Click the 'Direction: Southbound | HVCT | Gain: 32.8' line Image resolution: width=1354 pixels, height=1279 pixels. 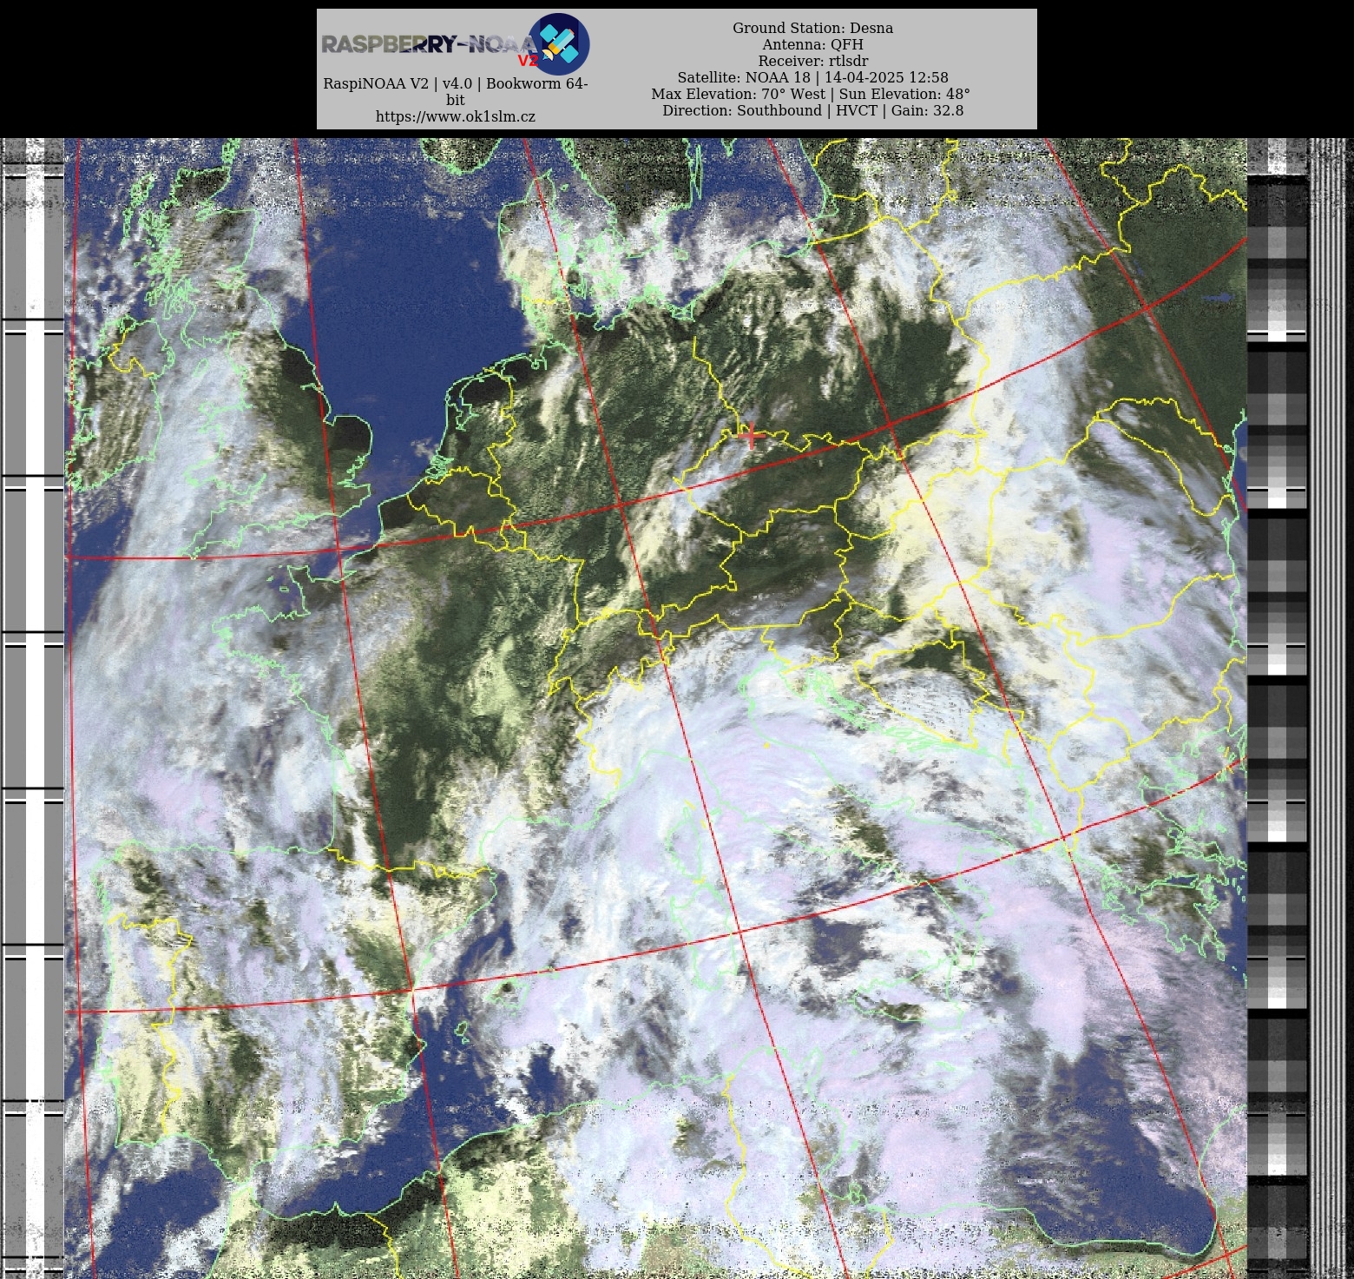(x=812, y=110)
